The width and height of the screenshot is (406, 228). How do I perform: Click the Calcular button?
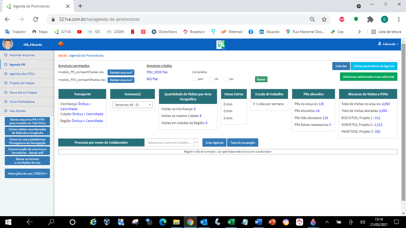[341, 66]
